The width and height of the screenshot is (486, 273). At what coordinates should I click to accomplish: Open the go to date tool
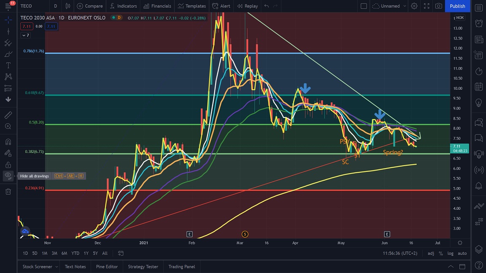click(121, 253)
